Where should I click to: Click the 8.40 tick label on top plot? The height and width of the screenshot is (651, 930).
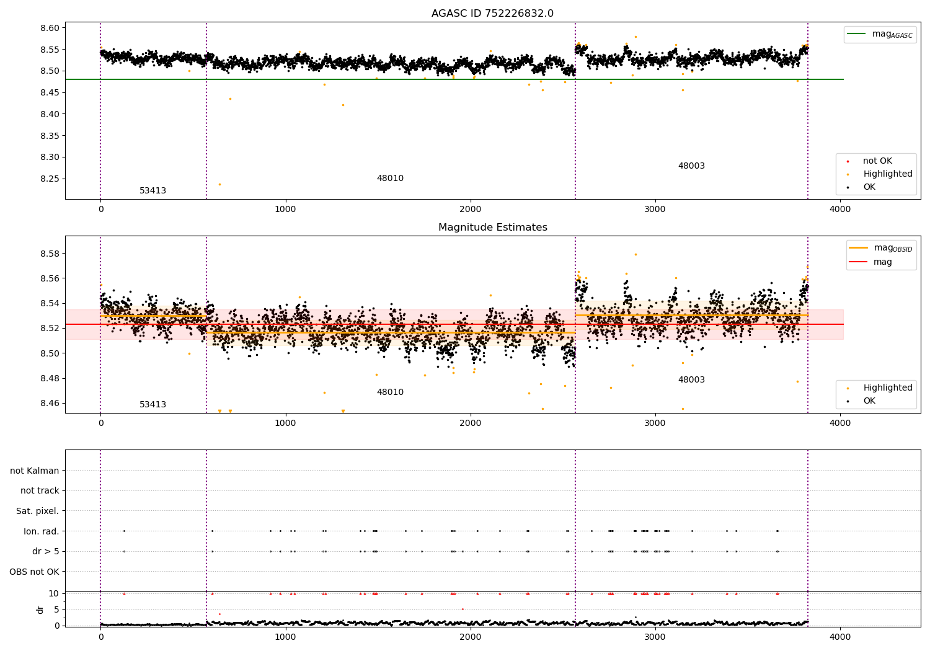tap(49, 114)
